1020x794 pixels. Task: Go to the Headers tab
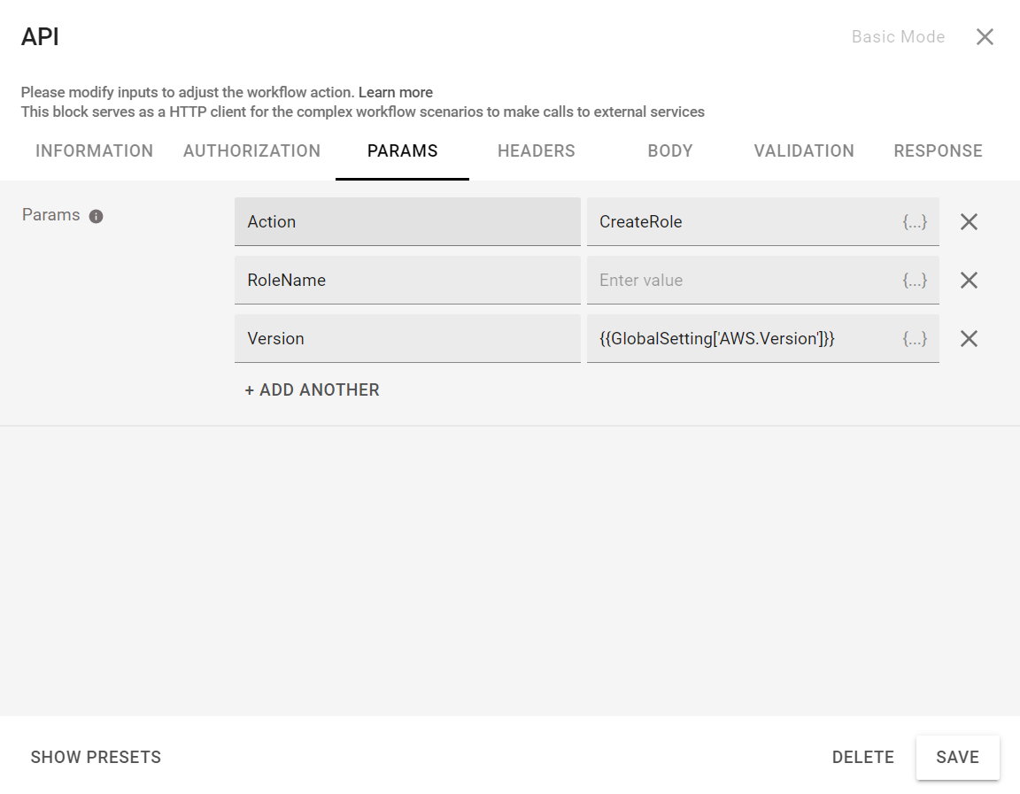coord(536,151)
